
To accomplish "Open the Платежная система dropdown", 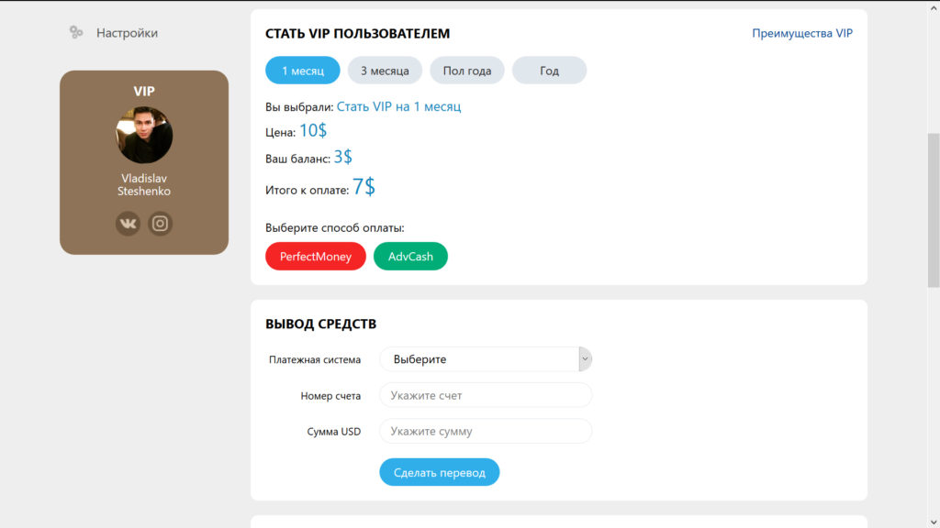I will 486,359.
